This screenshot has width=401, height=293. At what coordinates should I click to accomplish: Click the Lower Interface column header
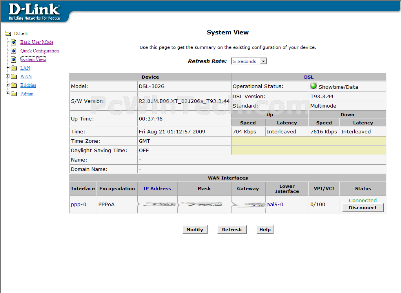point(287,189)
